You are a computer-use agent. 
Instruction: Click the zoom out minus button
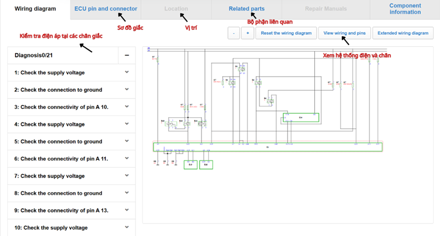234,33
